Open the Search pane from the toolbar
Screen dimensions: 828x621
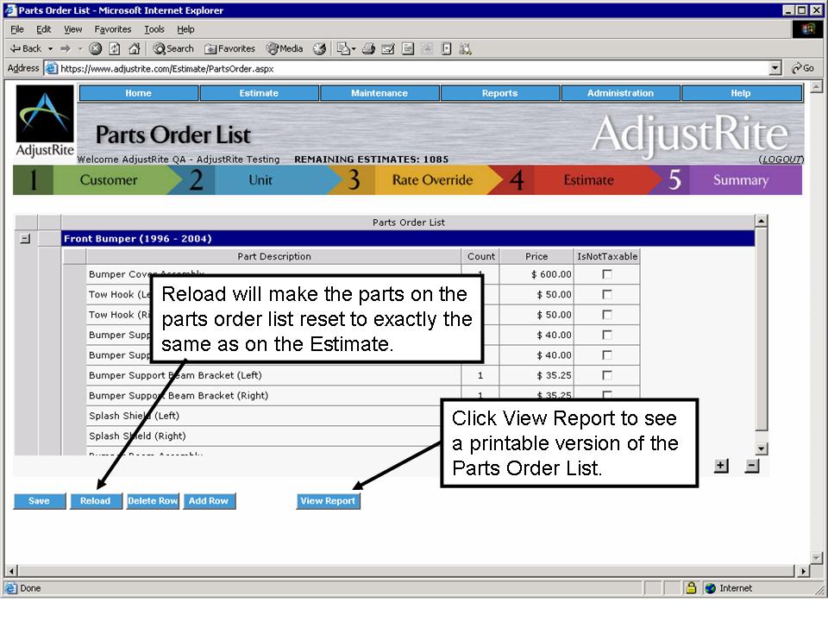(x=173, y=48)
